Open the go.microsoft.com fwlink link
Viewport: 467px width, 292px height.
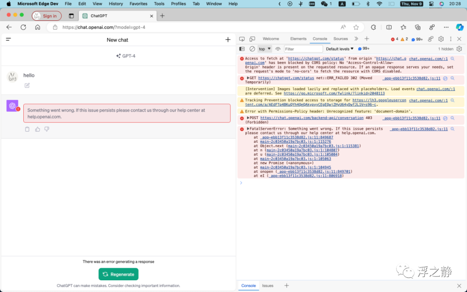point(334,93)
